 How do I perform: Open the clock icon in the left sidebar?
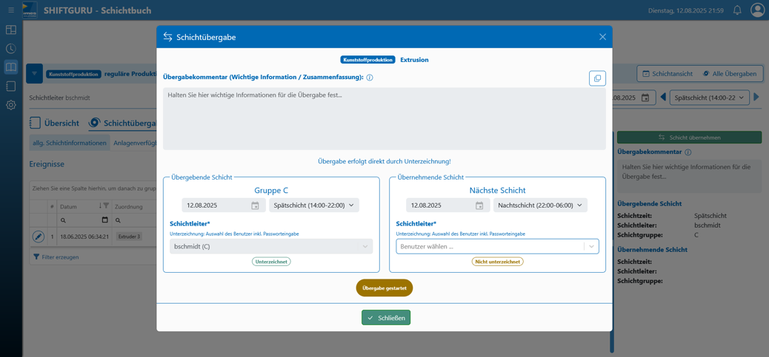(x=11, y=49)
